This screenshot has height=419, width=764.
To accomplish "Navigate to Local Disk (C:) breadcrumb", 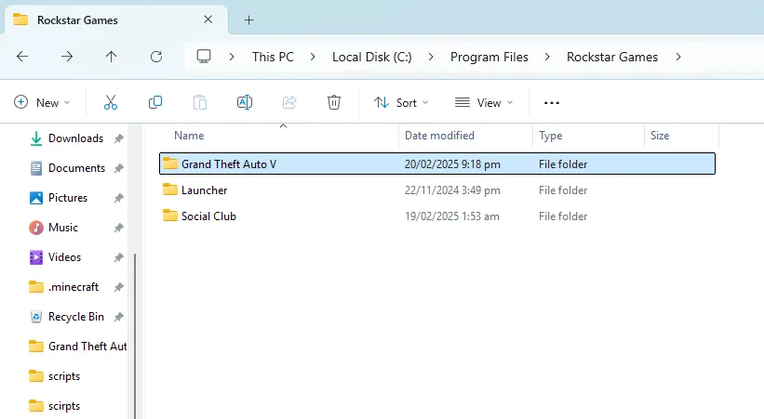I will (x=372, y=57).
